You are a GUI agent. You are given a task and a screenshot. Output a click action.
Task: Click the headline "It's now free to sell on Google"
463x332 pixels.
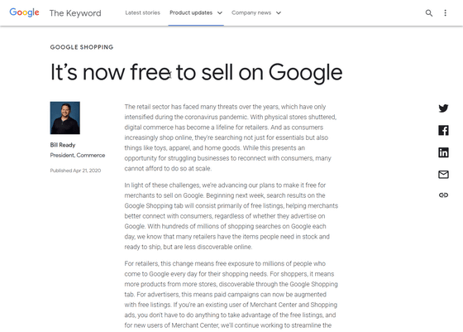point(197,72)
